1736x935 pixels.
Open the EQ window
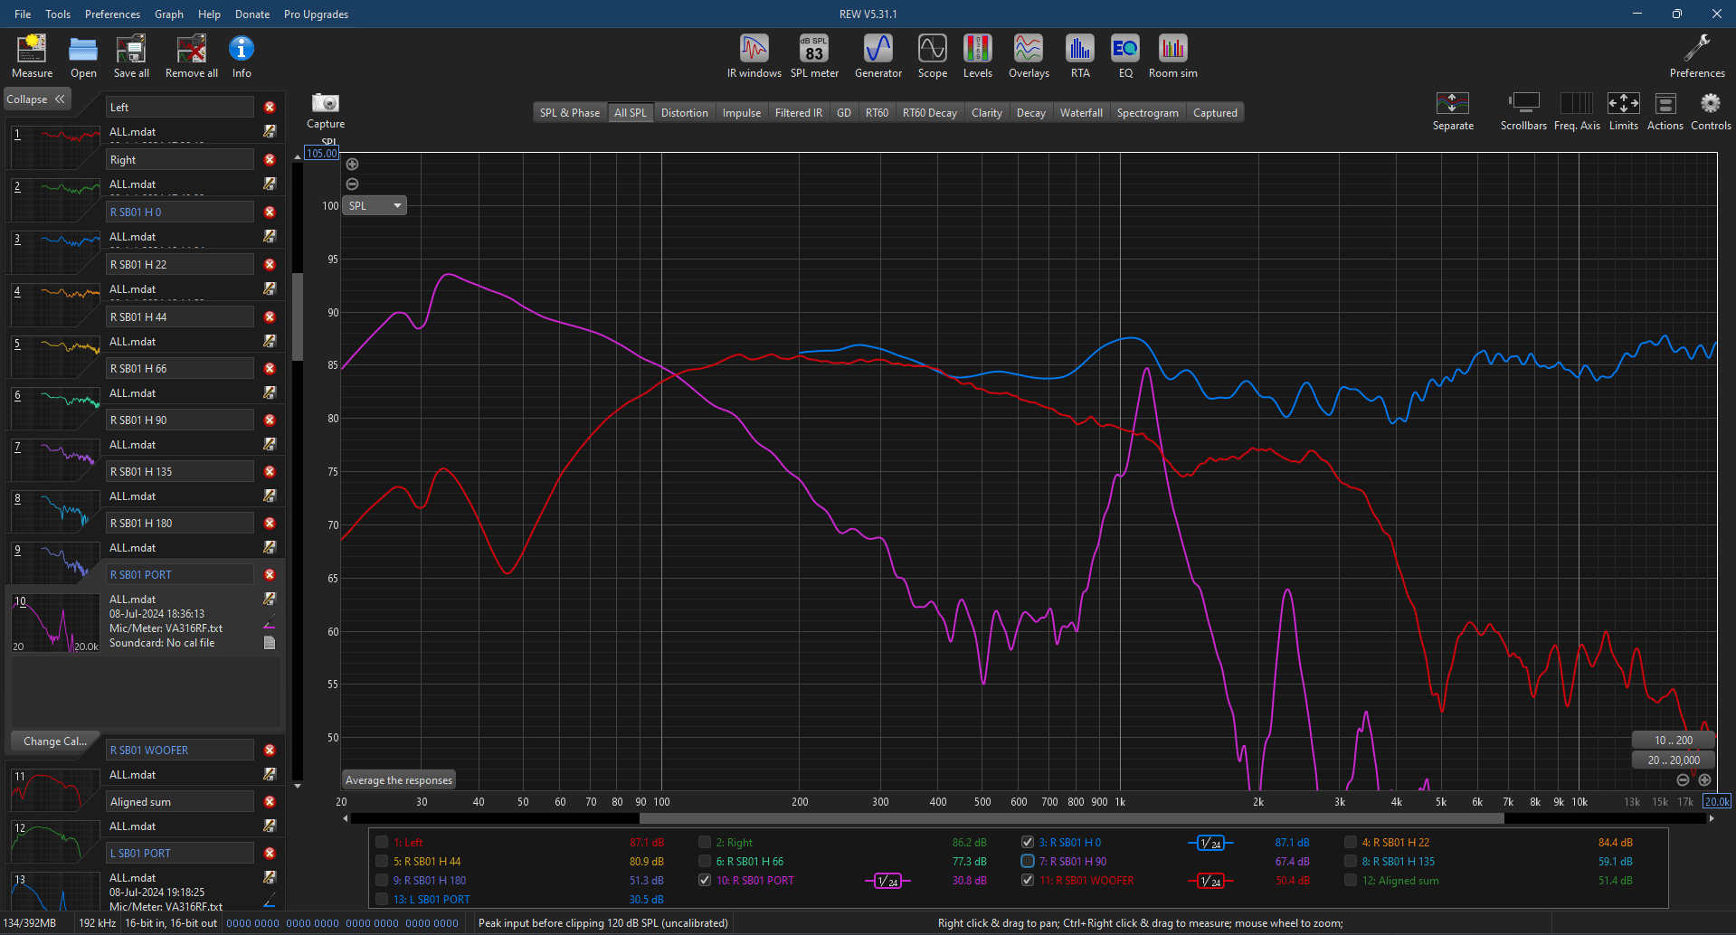1125,56
